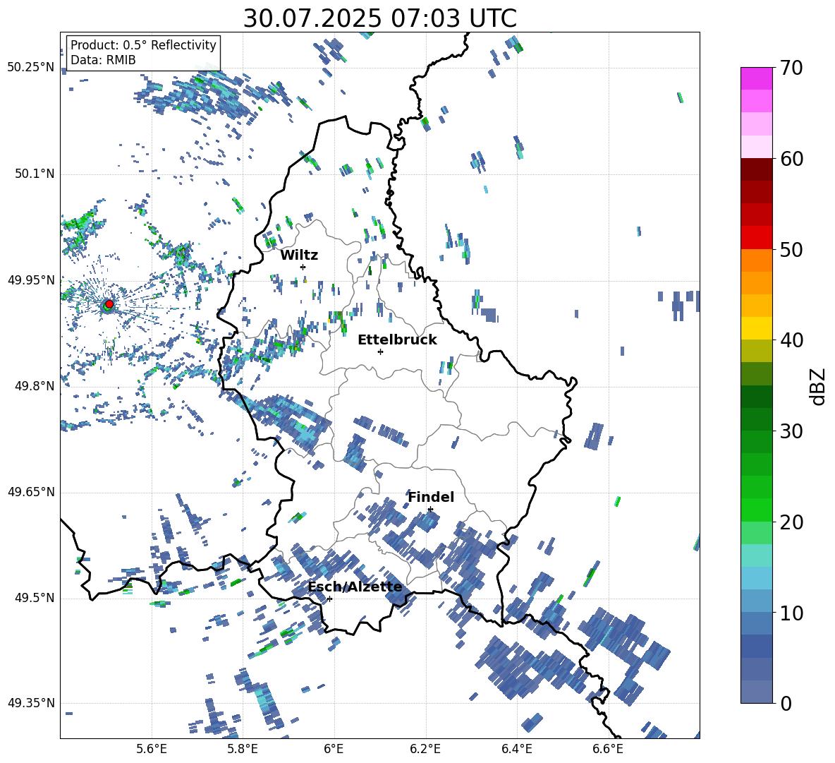Viewport: 835px width, 763px height.
Task: Click the colorbar tick label 0
Action: tap(786, 703)
